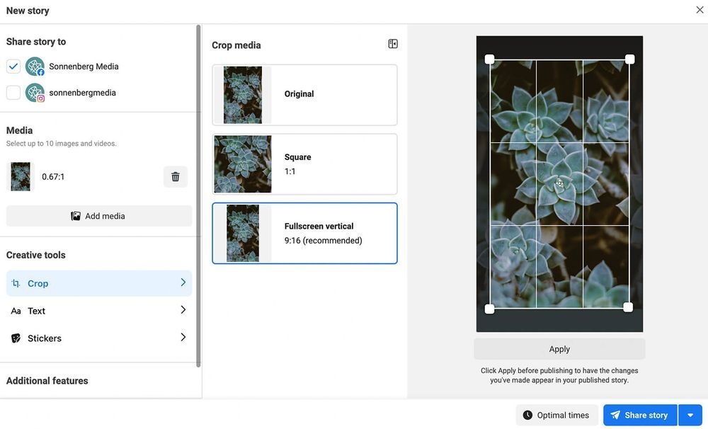Click the Apply button
The image size is (708, 429).
559,349
